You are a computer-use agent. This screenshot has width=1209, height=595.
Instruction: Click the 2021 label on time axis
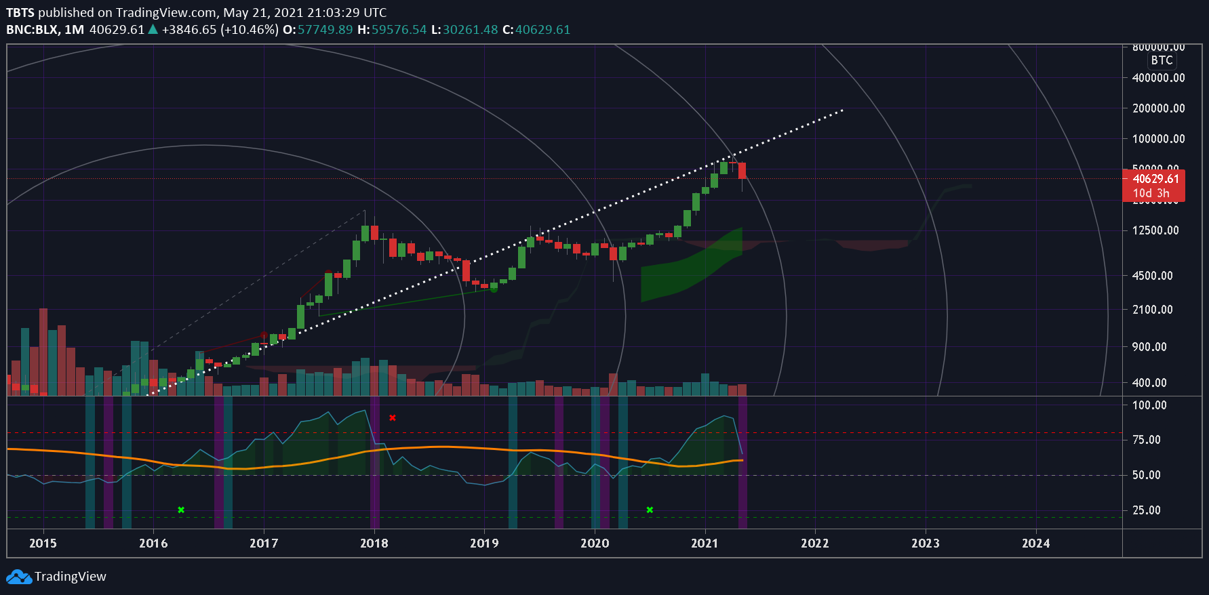tap(705, 543)
